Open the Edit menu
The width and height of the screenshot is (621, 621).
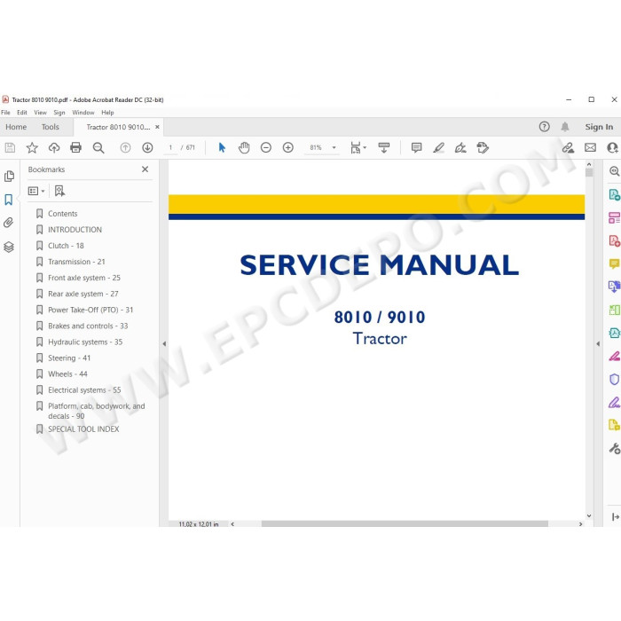coord(22,113)
